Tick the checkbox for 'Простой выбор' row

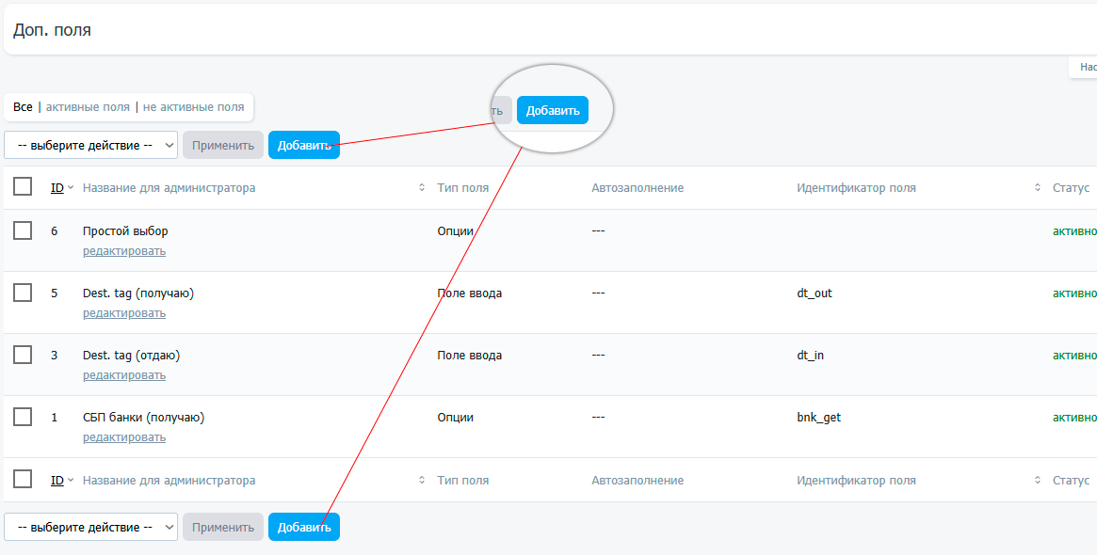click(23, 230)
